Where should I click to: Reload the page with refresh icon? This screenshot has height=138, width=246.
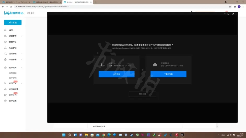[11, 7]
